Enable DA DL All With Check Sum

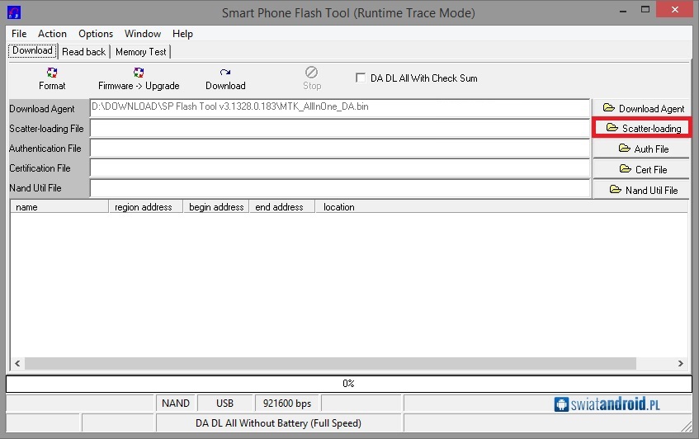point(361,78)
